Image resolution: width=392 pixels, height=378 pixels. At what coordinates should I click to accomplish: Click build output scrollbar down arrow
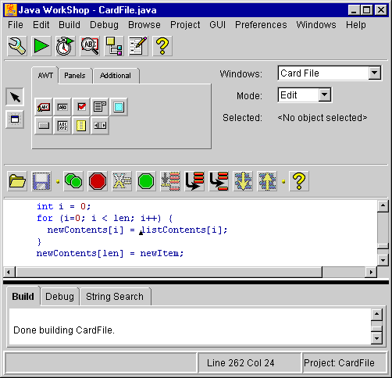(x=376, y=338)
